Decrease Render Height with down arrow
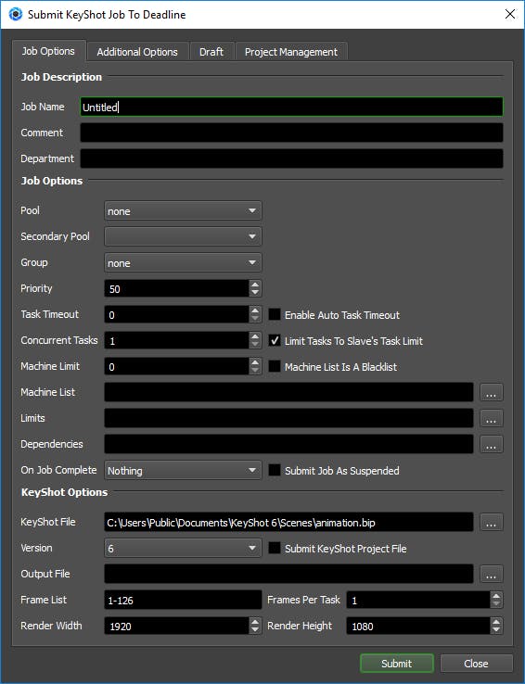The image size is (525, 684). pyautogui.click(x=496, y=630)
